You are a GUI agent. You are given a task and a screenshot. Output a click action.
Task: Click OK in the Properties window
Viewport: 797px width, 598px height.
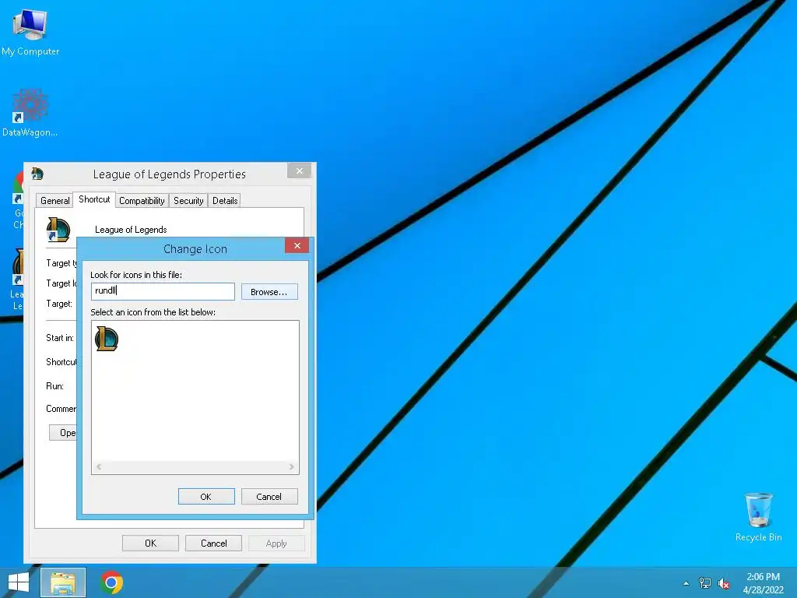[x=150, y=543]
